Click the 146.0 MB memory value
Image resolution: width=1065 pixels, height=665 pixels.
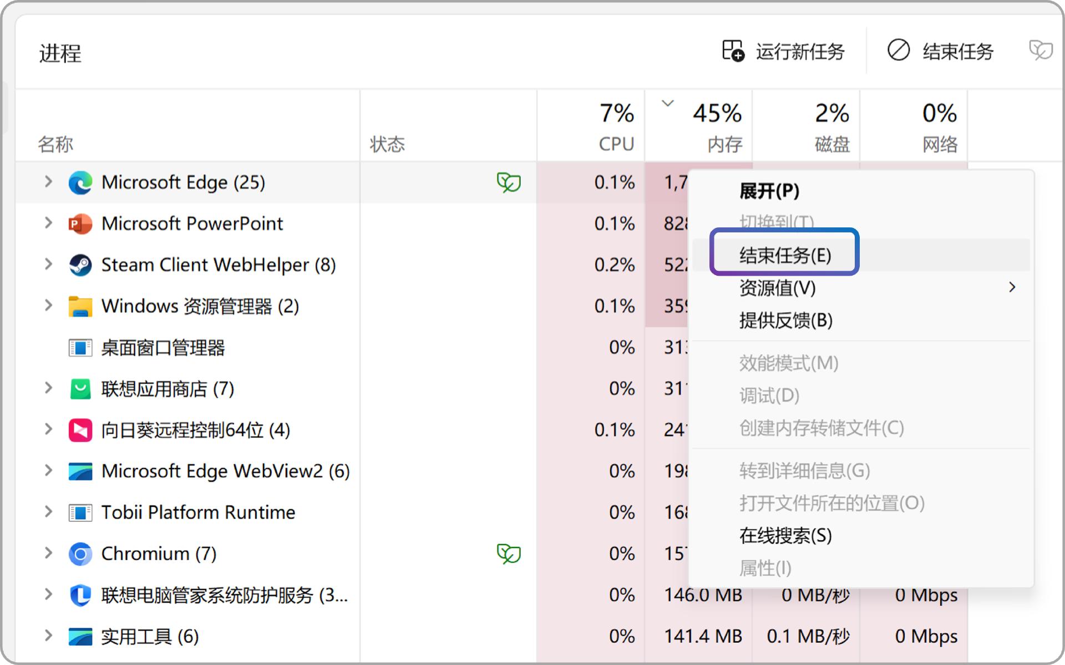[x=703, y=595]
